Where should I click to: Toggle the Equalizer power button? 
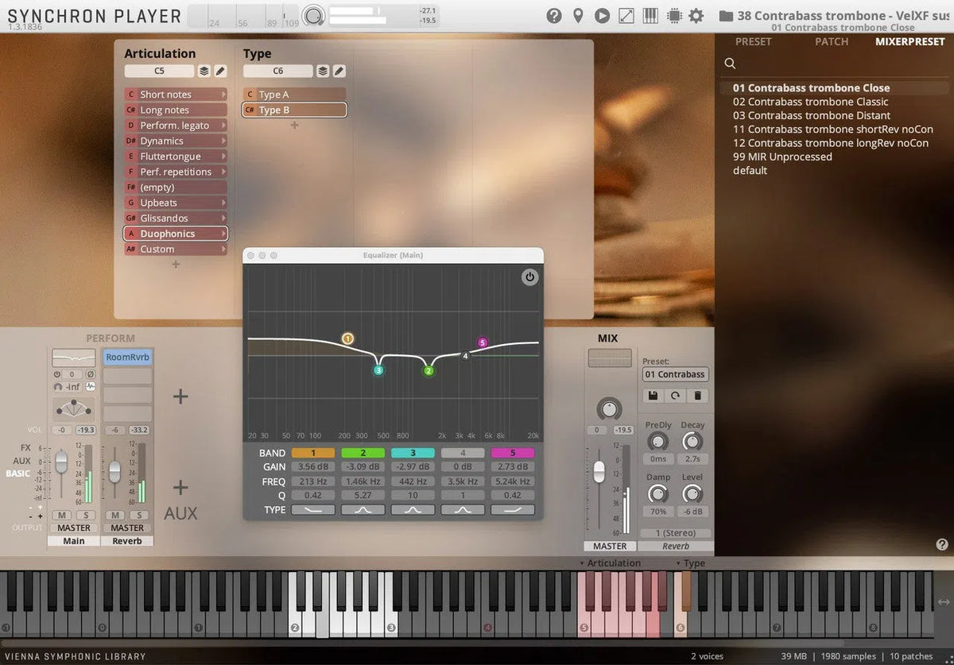click(529, 277)
